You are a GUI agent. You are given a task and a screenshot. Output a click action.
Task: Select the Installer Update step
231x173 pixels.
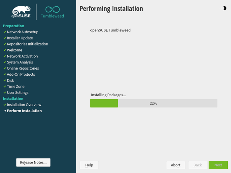click(x=20, y=38)
